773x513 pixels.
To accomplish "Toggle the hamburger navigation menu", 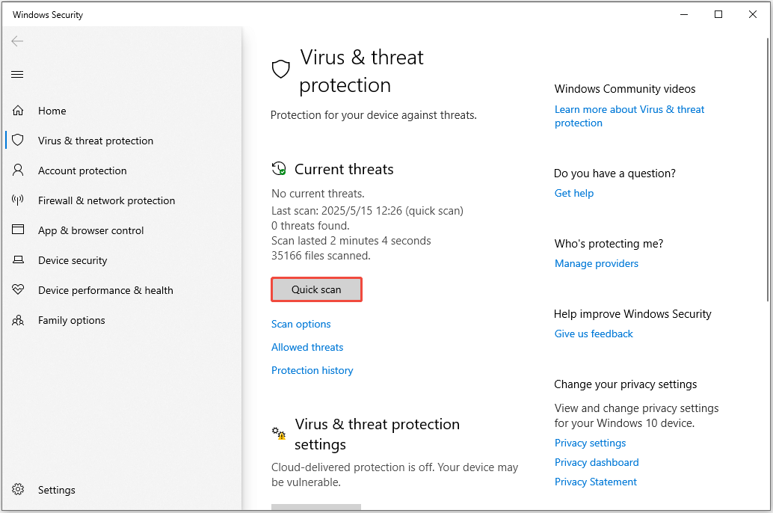I will [x=18, y=74].
